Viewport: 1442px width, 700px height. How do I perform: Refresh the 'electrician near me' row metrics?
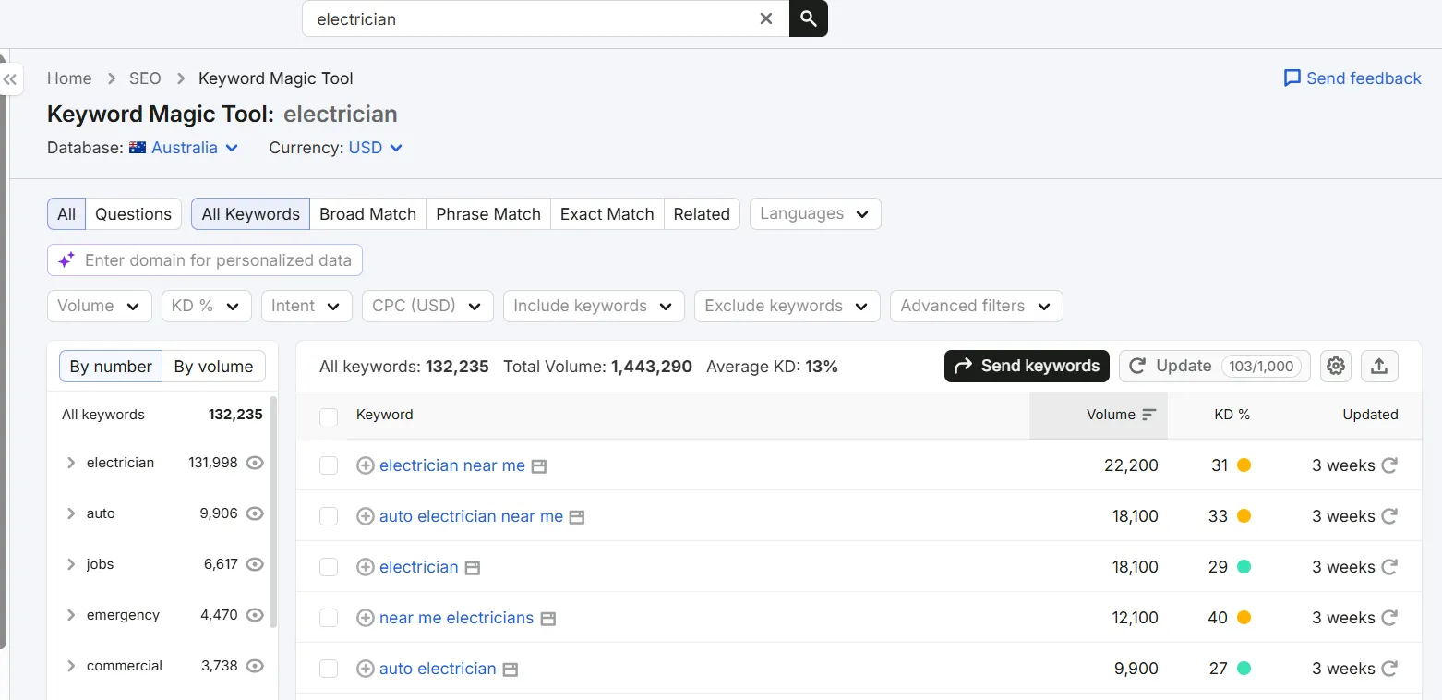[1389, 465]
